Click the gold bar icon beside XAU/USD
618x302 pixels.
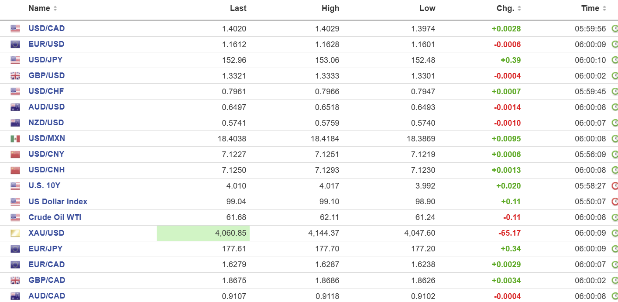click(15, 233)
